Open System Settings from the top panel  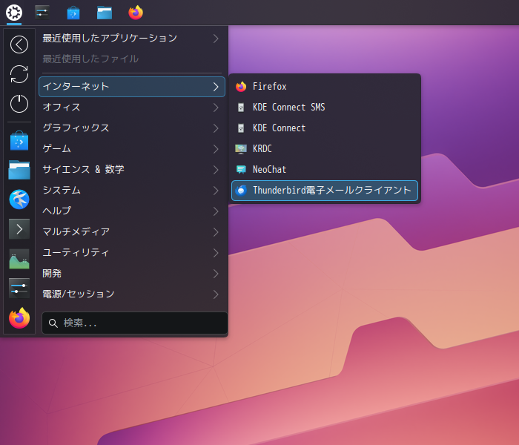[x=42, y=13]
